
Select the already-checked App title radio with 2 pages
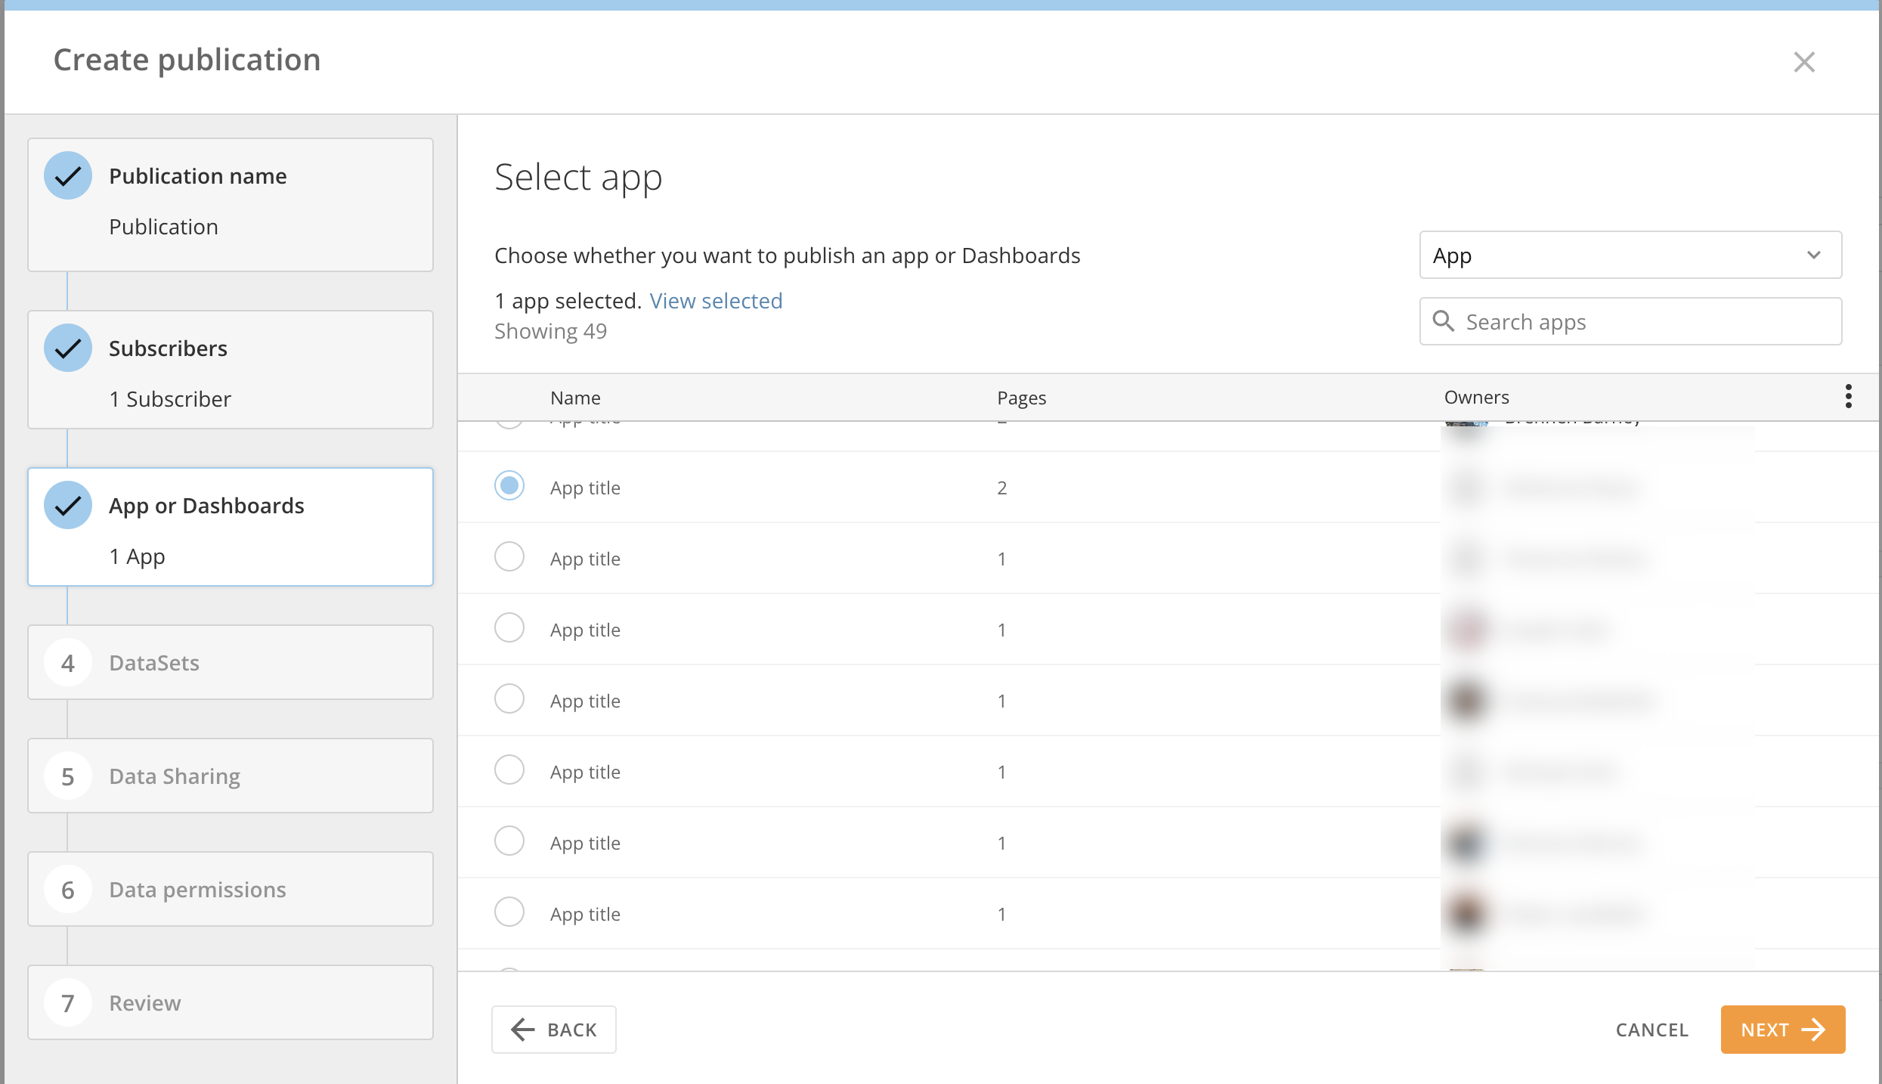(509, 485)
